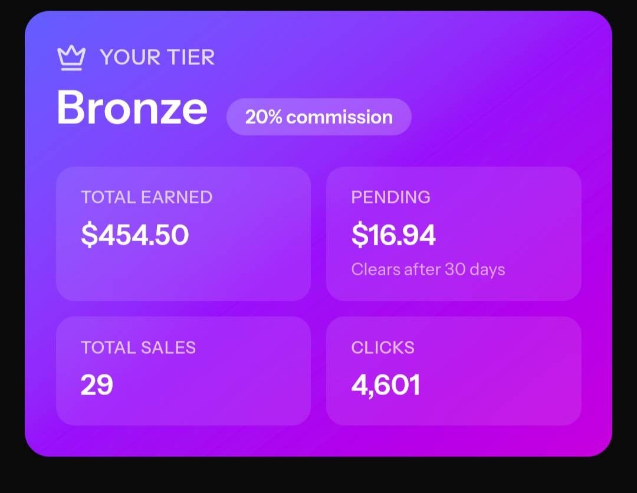Click the percent sign in commission badge
Viewport: 637px width, 493px height.
click(x=275, y=117)
